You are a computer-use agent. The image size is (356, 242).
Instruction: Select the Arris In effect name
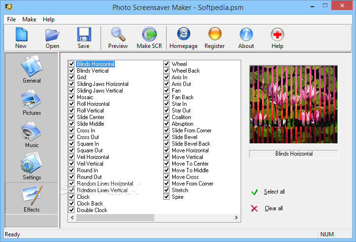pyautogui.click(x=179, y=77)
